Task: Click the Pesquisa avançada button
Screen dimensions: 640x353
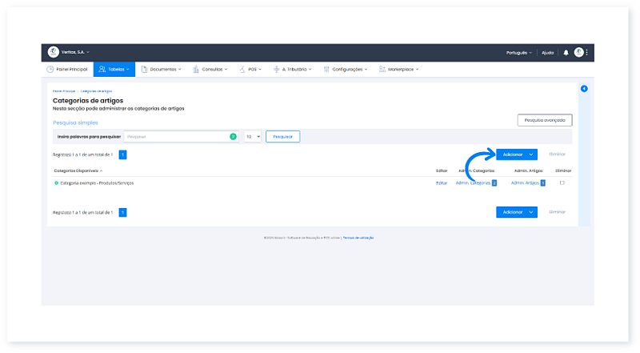Action: click(x=544, y=120)
